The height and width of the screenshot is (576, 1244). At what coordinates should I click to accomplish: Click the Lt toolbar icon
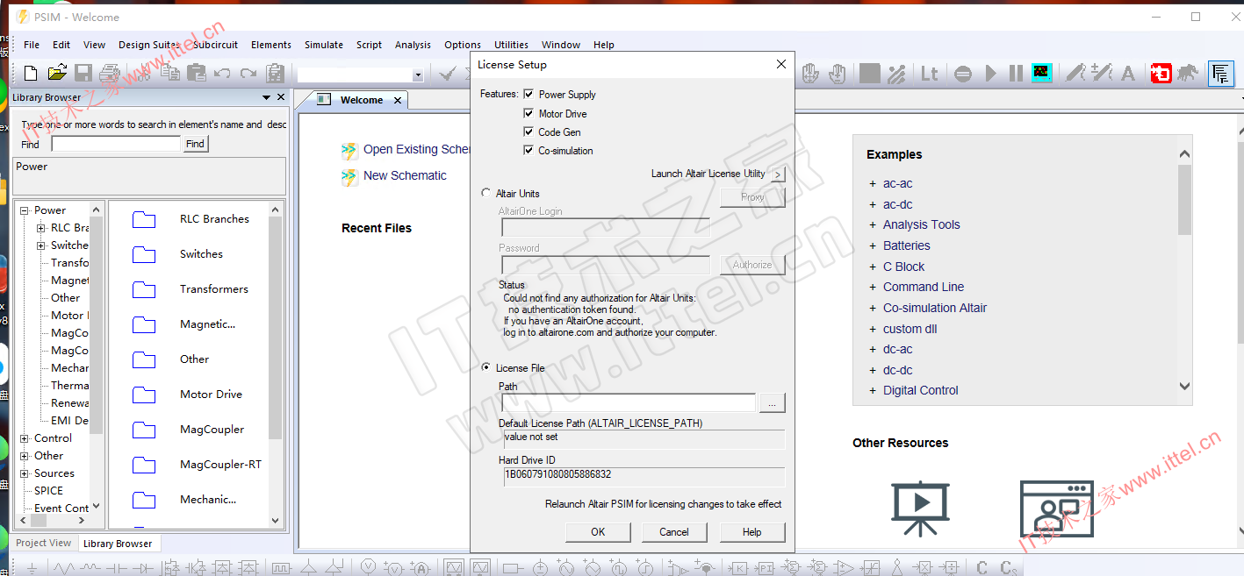coord(930,74)
